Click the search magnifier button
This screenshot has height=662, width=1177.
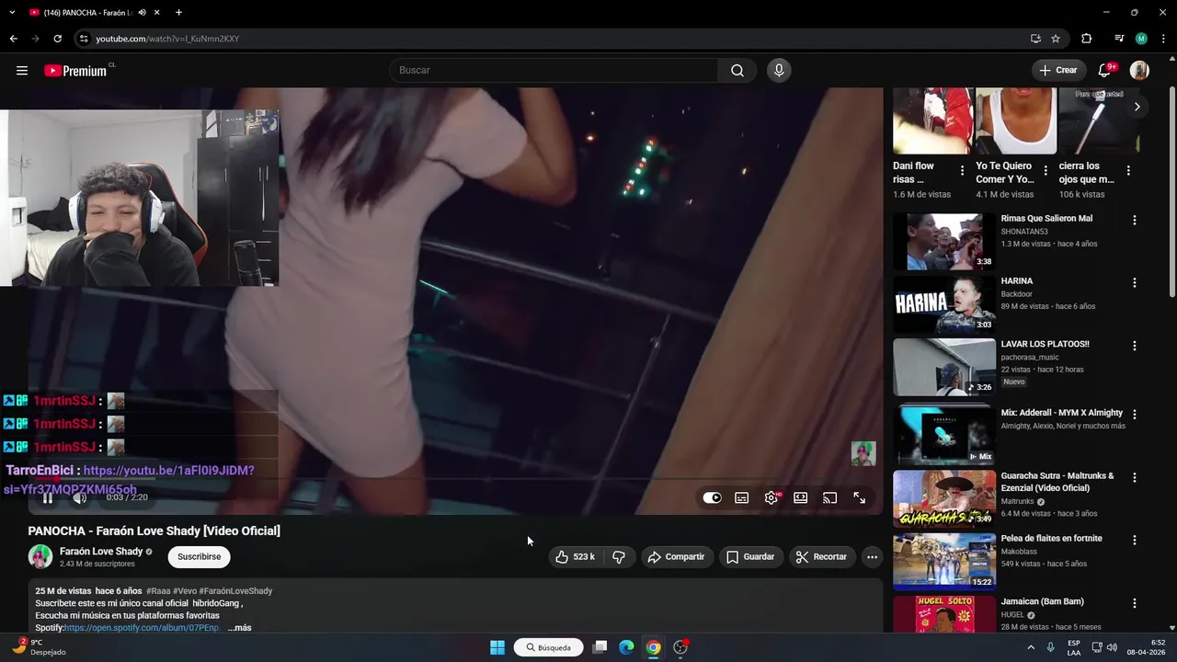(x=737, y=71)
